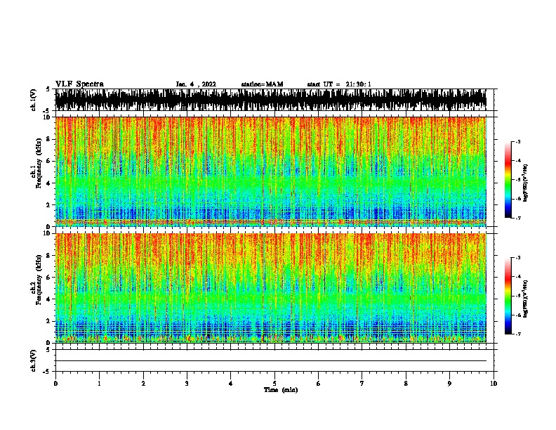Click the "4" frequency tick of ch.2 spectrogram
Screen dimensions: 556x430
(49, 299)
